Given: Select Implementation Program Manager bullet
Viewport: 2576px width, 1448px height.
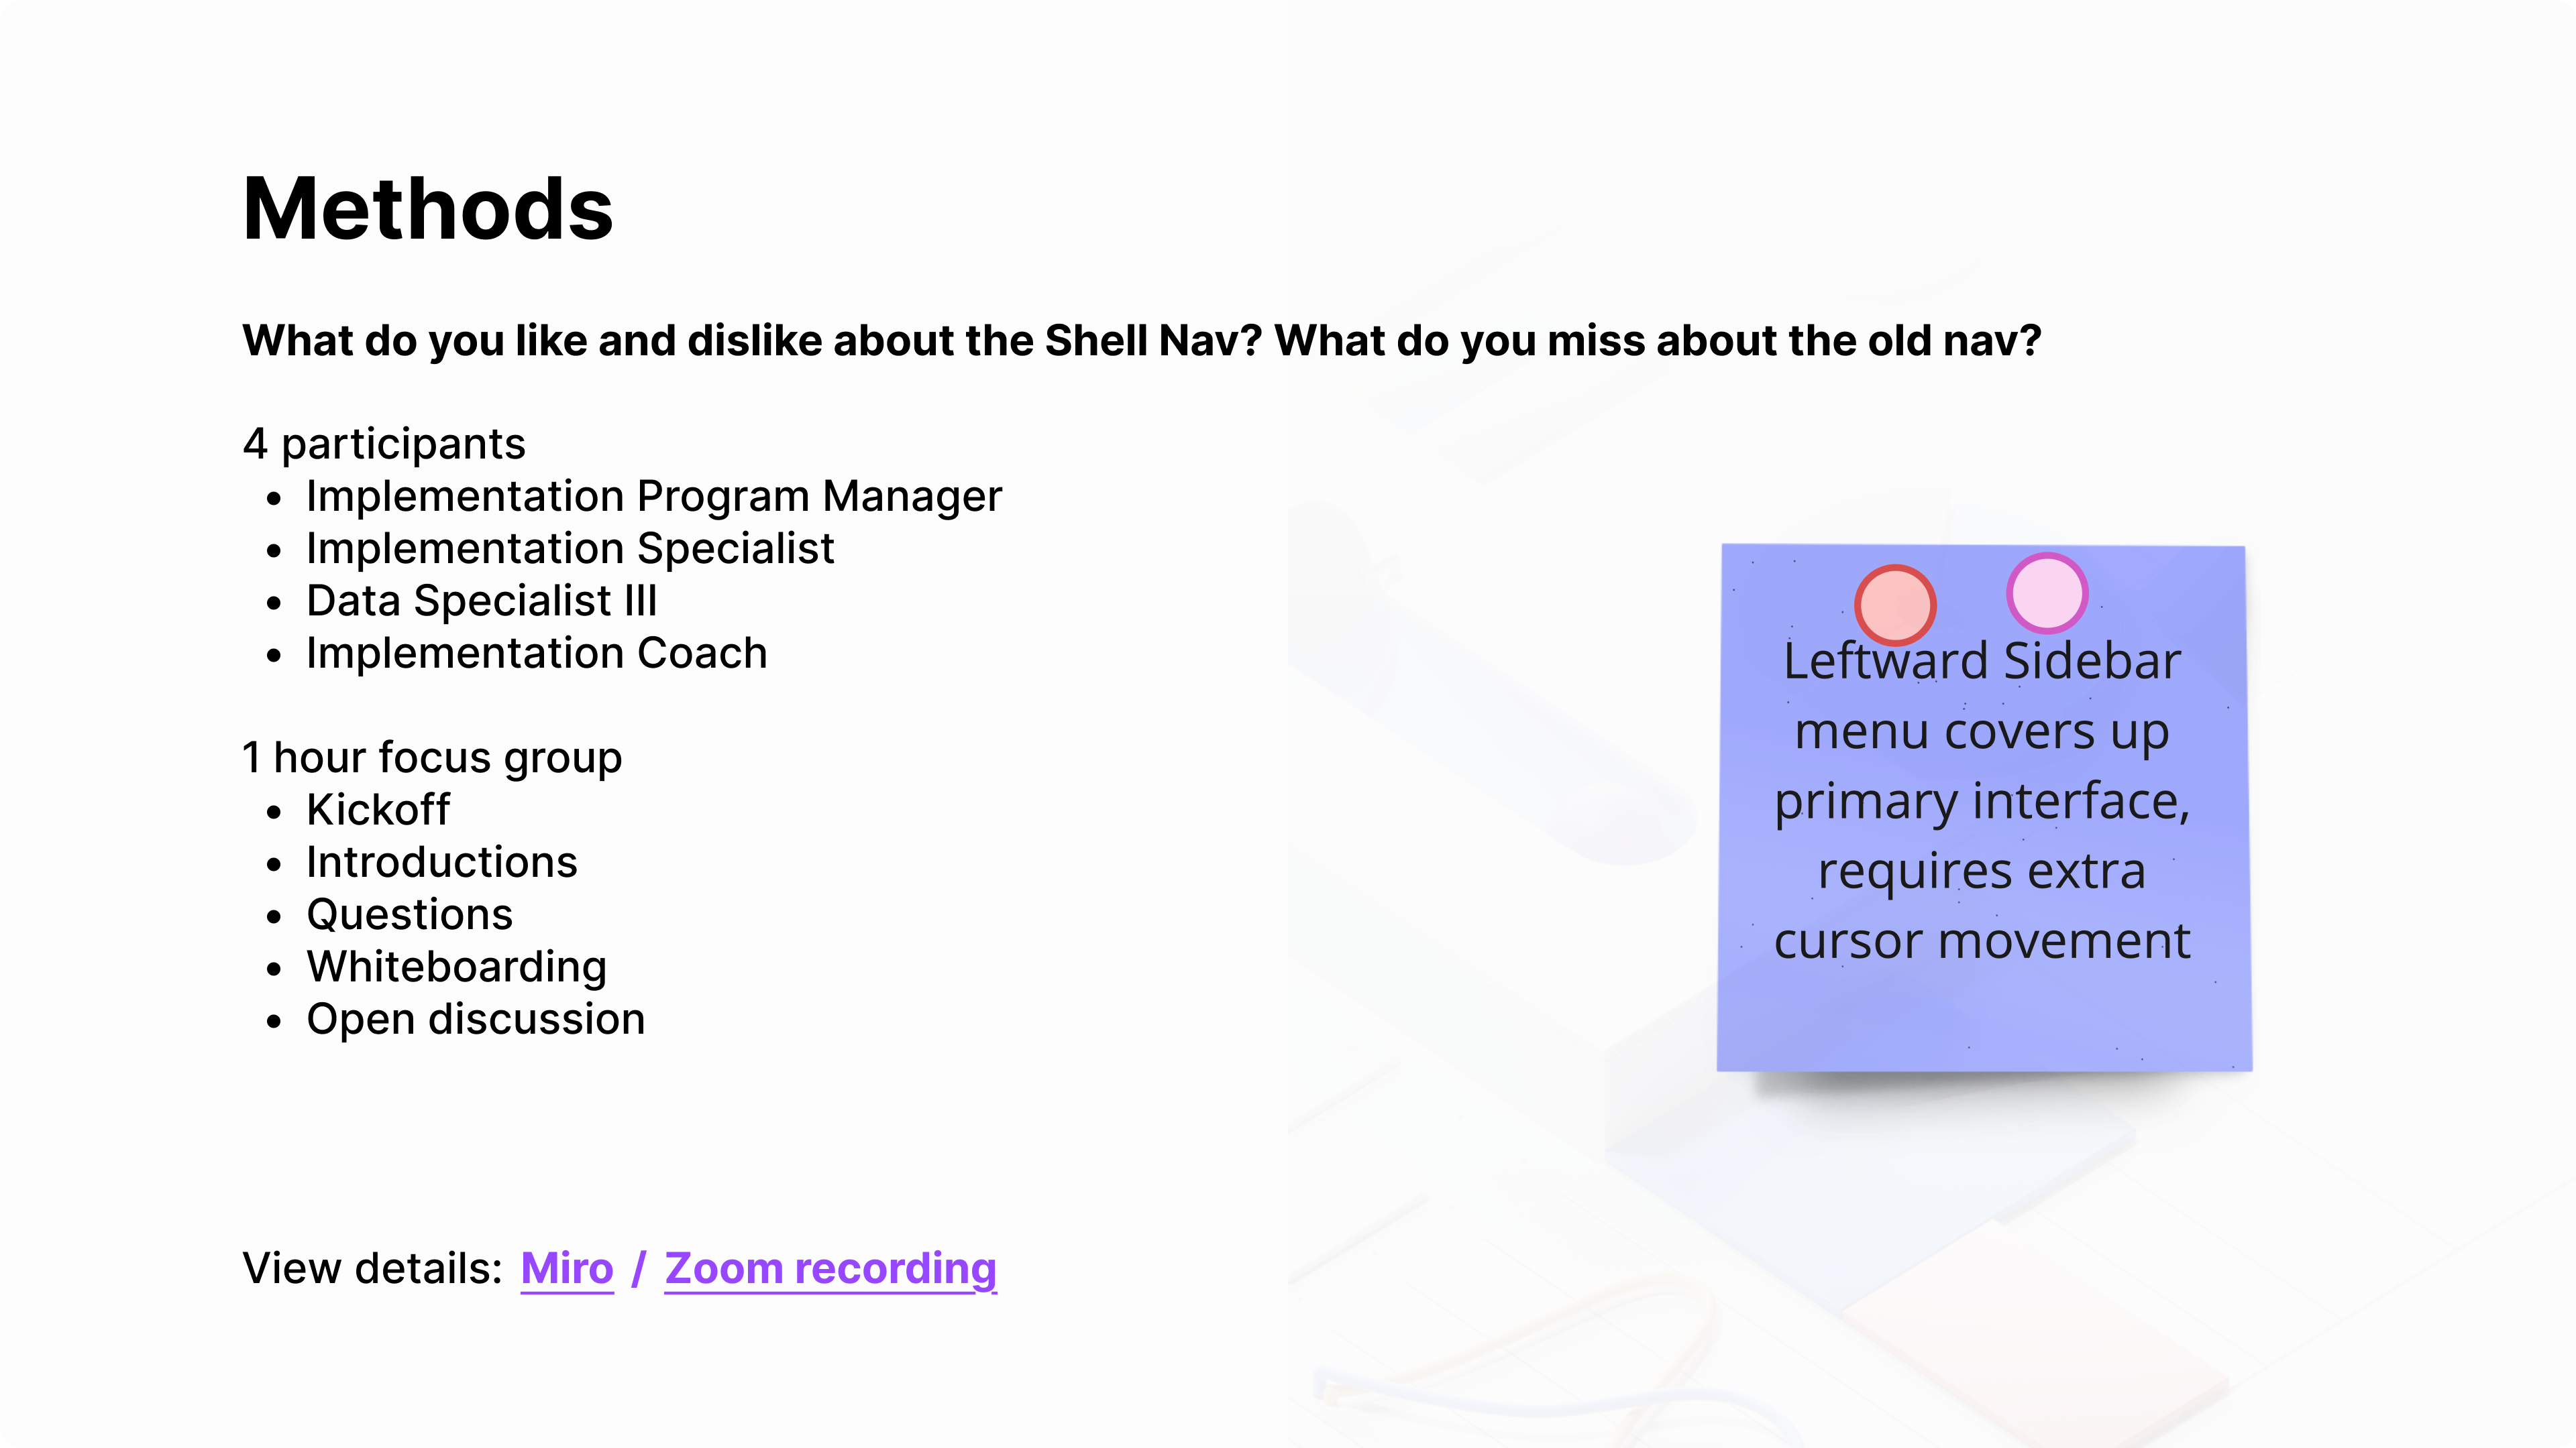Looking at the screenshot, I should 654,497.
